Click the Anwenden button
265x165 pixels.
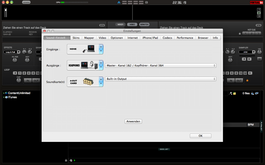pyautogui.click(x=133, y=121)
